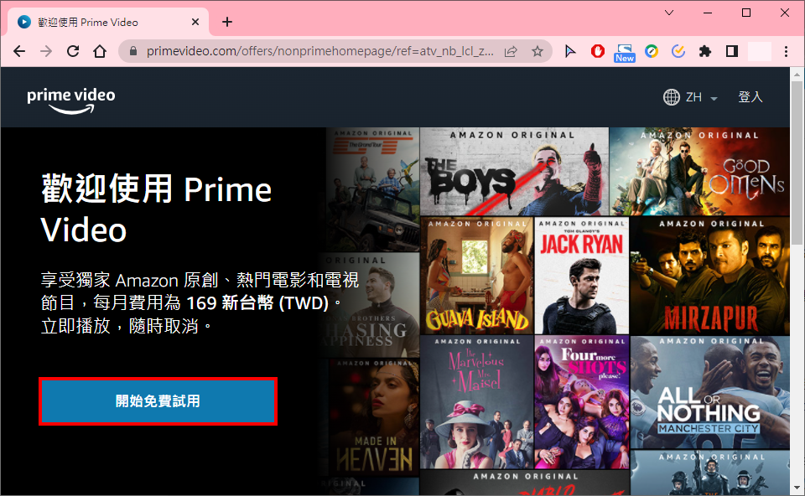Click the 開始免費試用 button
This screenshot has height=496, width=805.
[158, 401]
